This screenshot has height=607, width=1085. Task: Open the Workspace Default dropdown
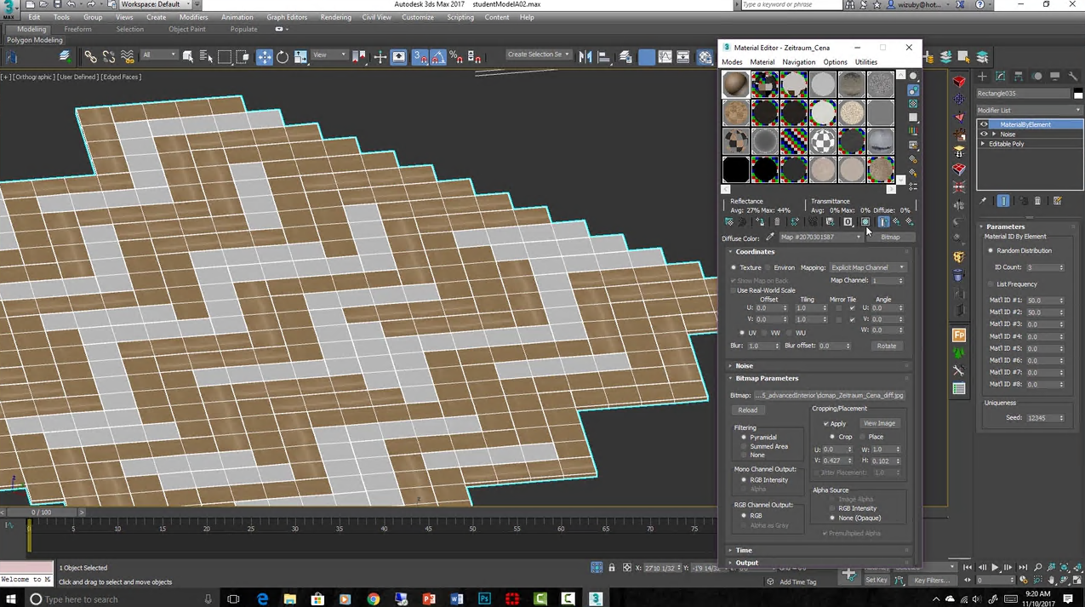(156, 4)
